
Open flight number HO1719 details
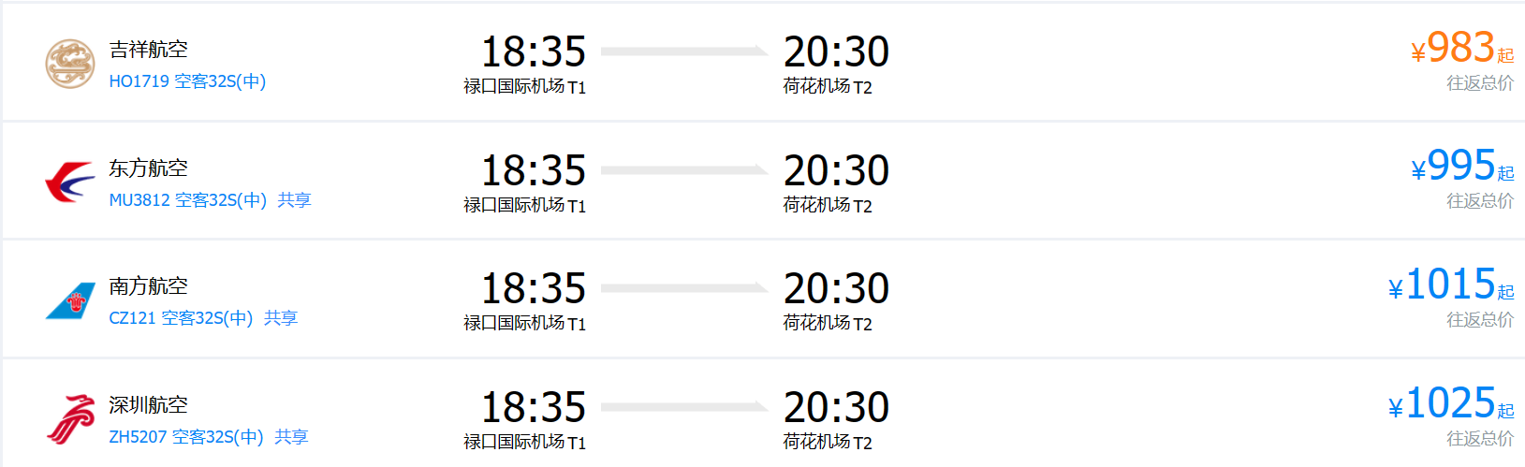(x=139, y=81)
